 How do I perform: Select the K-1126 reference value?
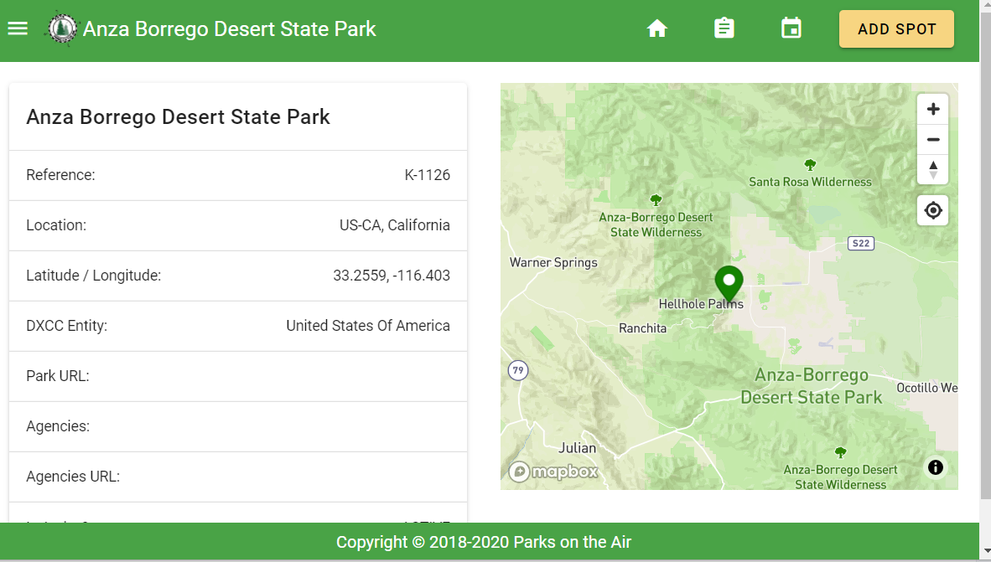tap(427, 175)
